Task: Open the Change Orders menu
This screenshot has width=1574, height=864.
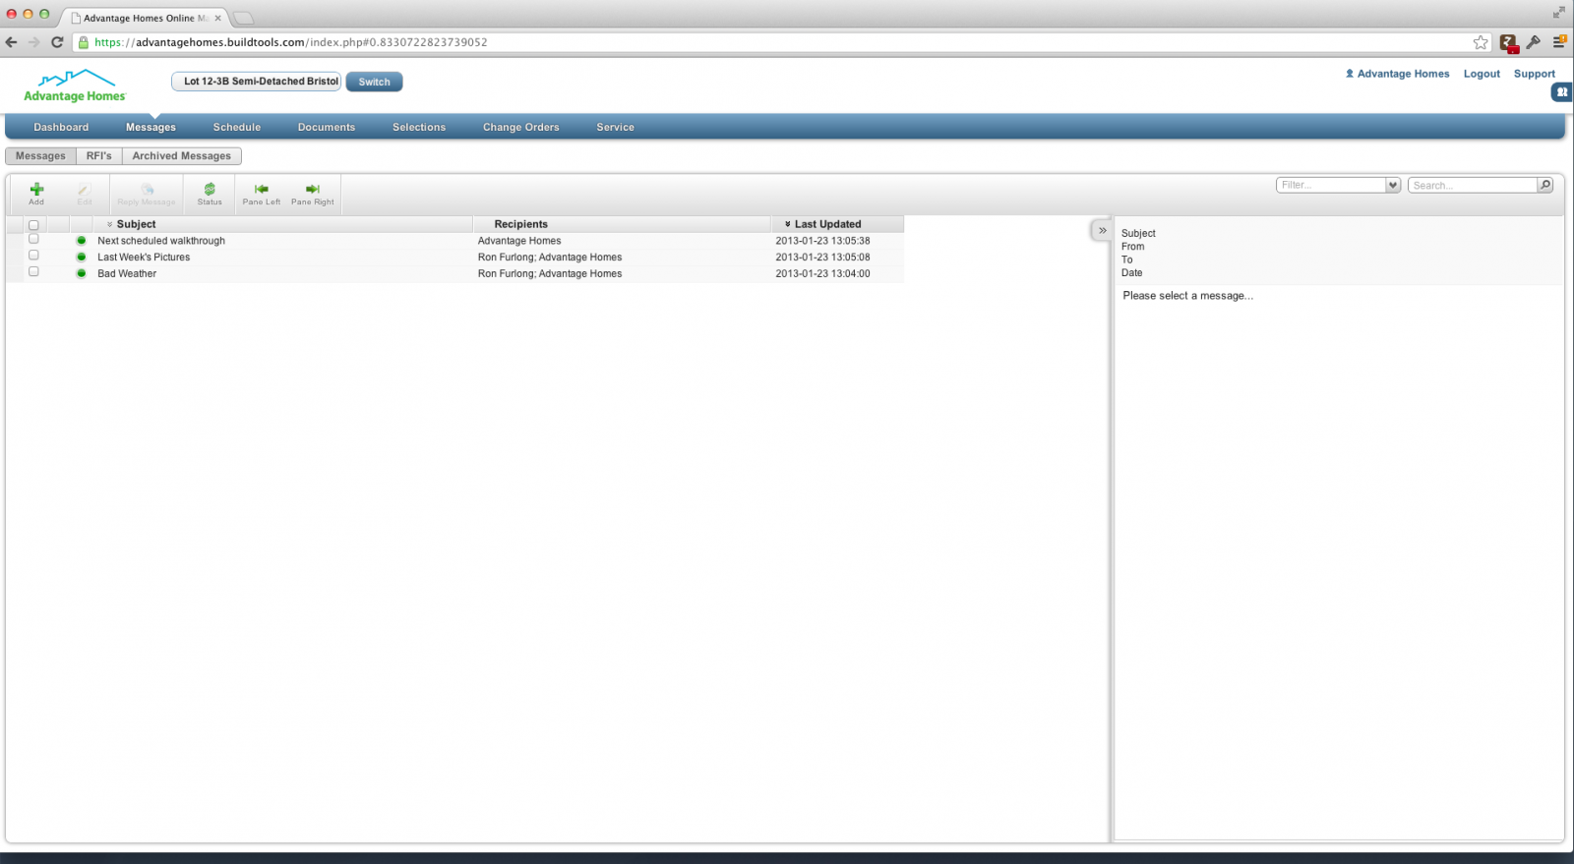Action: (521, 127)
